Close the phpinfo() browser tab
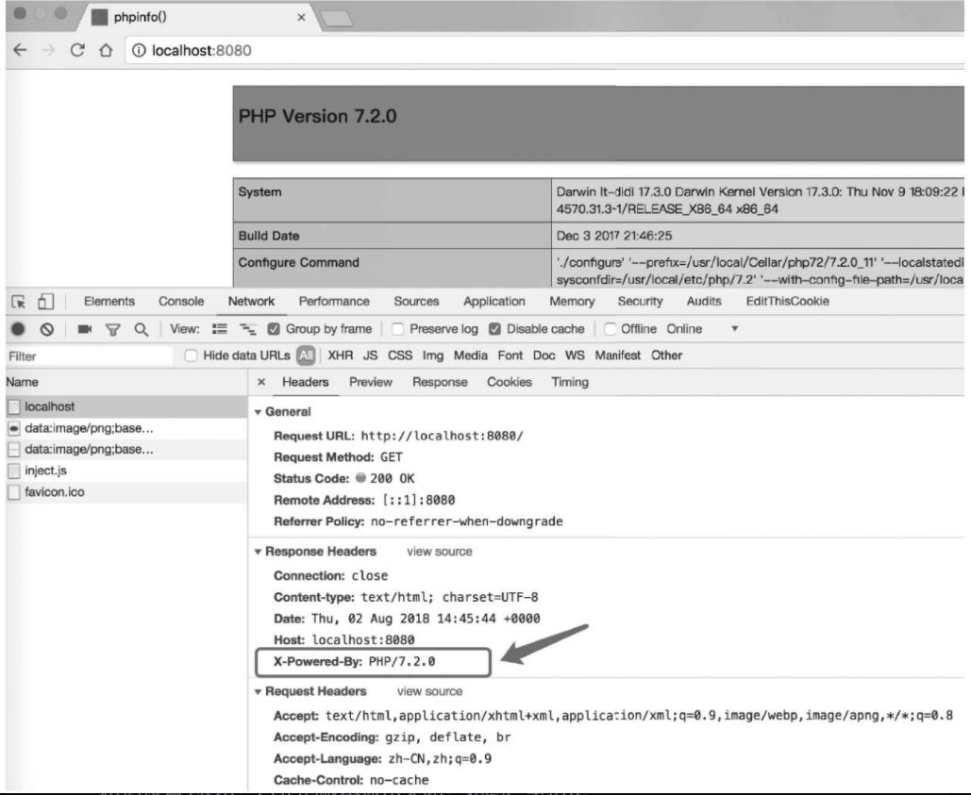The width and height of the screenshot is (971, 795). [x=301, y=17]
